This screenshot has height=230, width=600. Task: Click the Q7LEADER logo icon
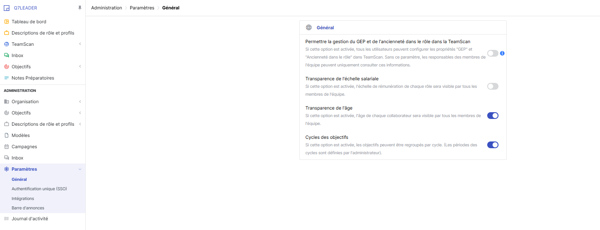6,8
